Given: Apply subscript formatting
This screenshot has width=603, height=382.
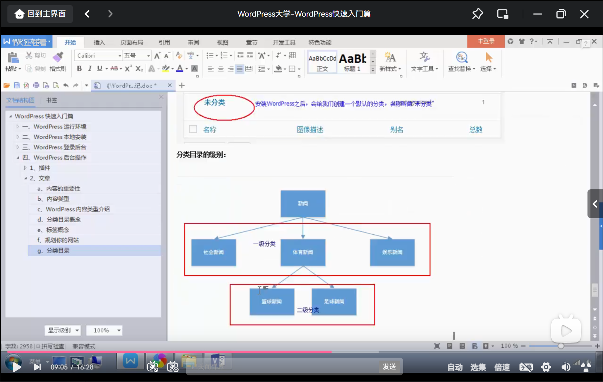Looking at the screenshot, I should pyautogui.click(x=139, y=68).
